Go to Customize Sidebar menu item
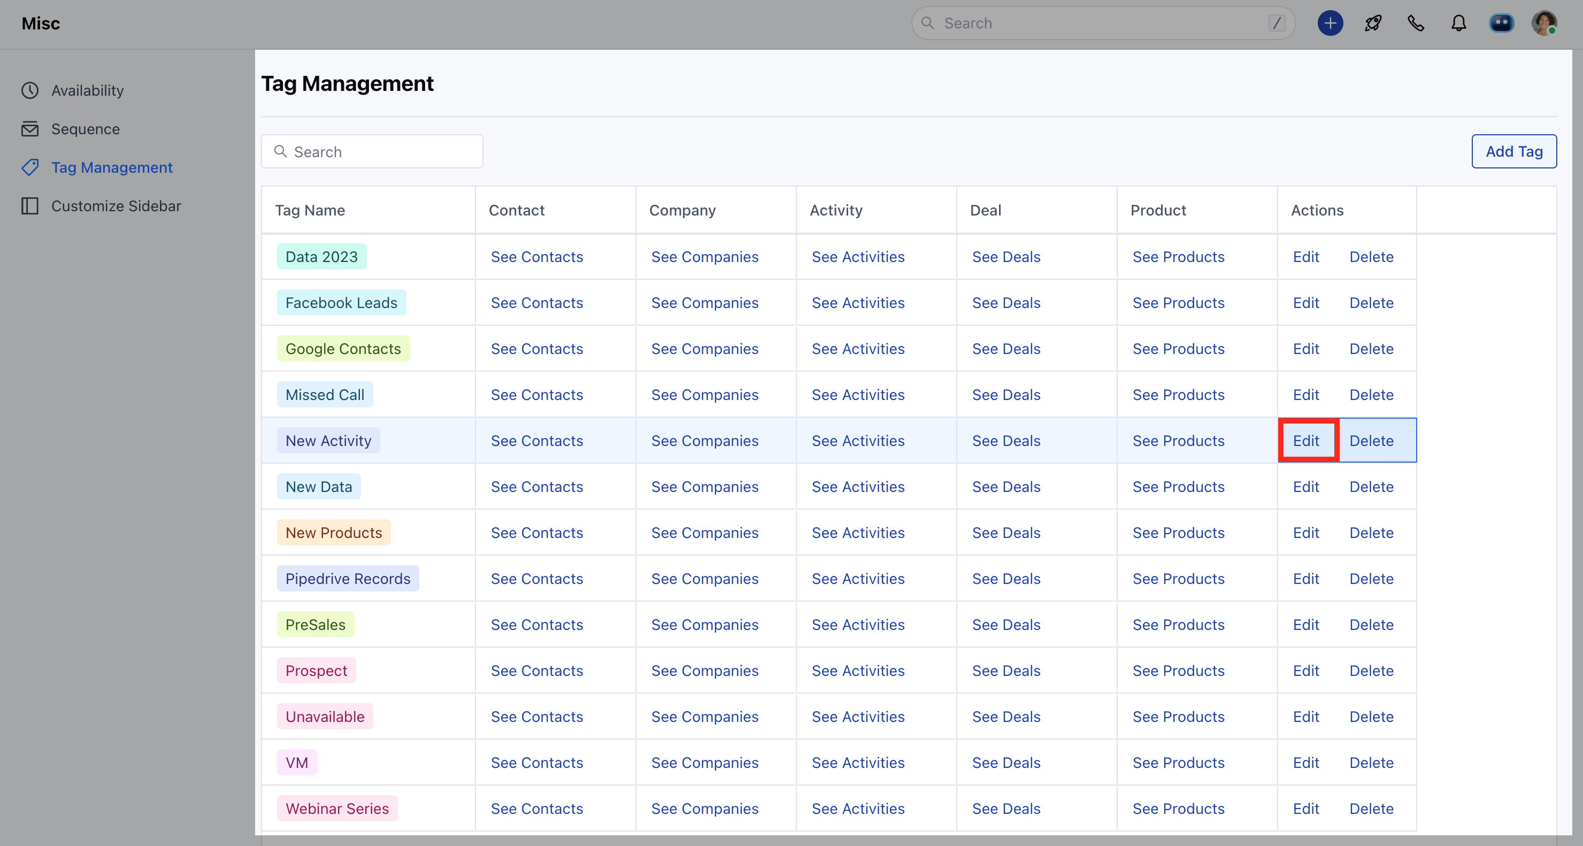Screen dimensions: 1583x846 pyautogui.click(x=116, y=206)
